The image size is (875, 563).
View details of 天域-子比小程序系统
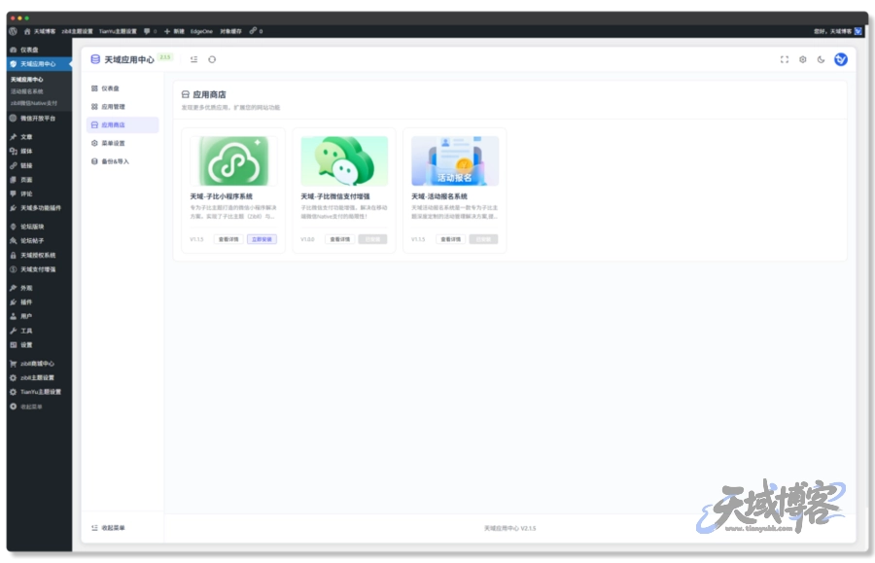coord(228,239)
